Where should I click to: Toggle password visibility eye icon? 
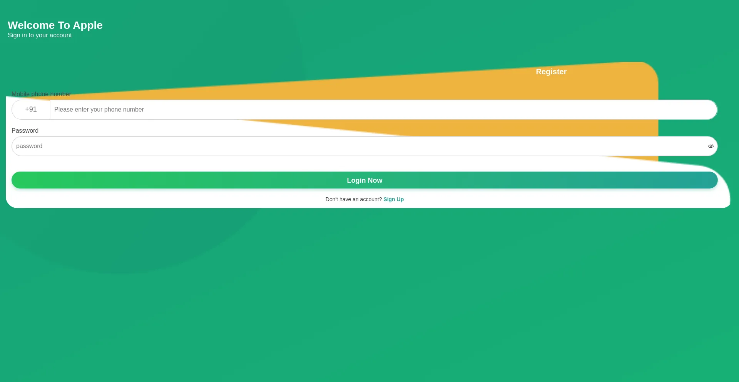click(711, 146)
